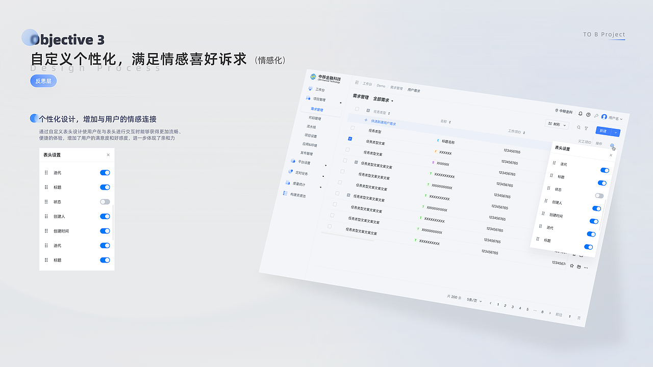Viewport: 653px width, 367px height.
Task: Open 发布管理 in the sidebar
Action: [307, 153]
